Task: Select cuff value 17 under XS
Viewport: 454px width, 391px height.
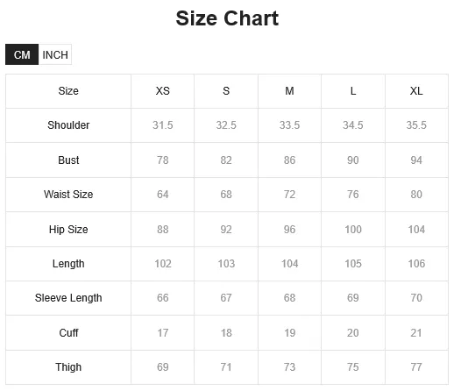Action: tap(163, 333)
